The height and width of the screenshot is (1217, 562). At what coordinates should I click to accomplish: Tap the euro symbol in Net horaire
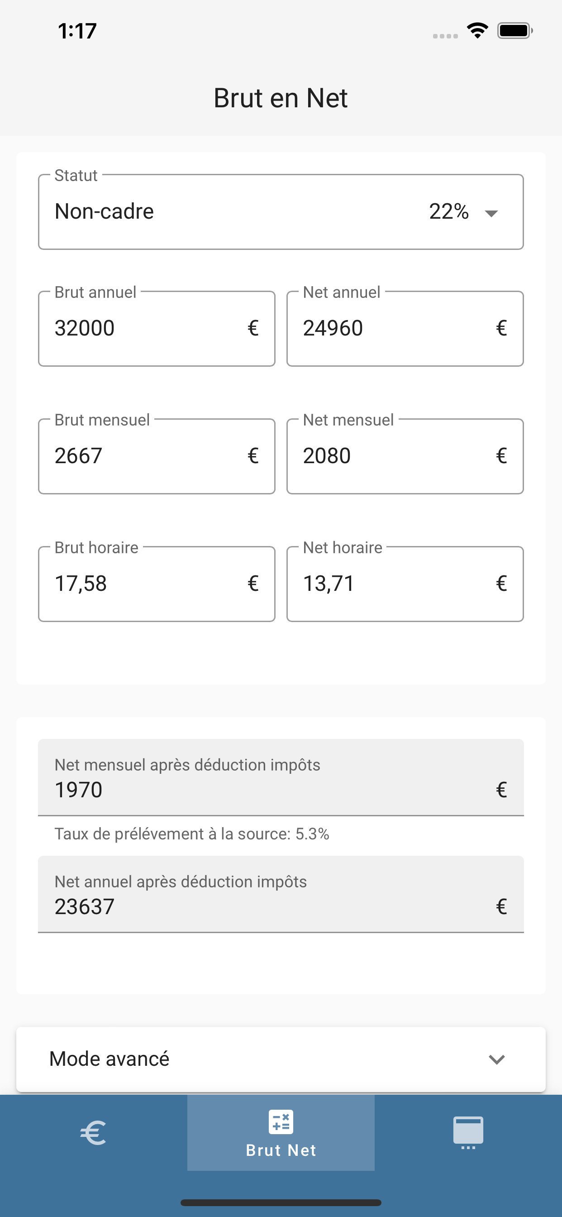point(501,584)
